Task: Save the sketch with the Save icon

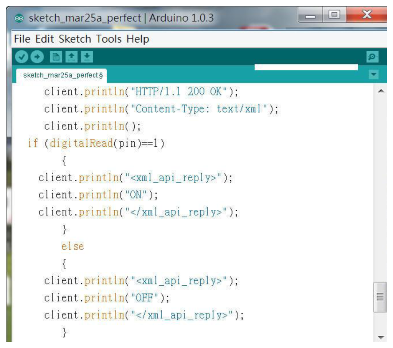Action: (x=87, y=57)
